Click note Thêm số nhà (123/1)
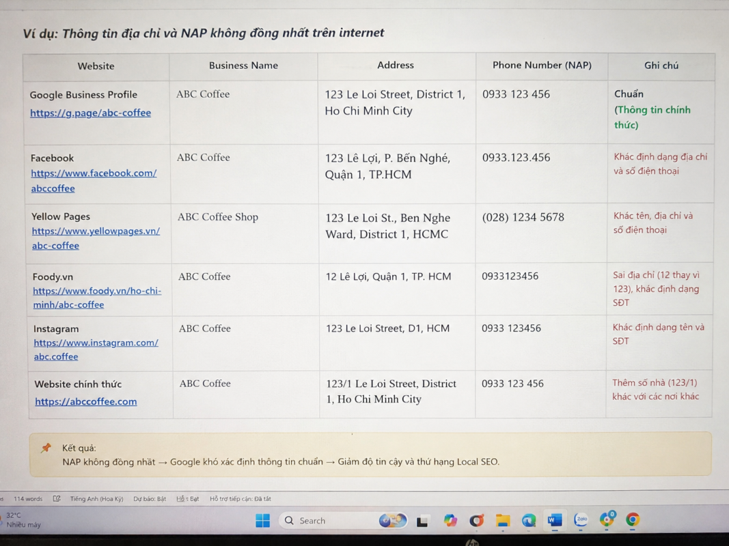Viewport: 729px width, 546px height. coord(655,390)
